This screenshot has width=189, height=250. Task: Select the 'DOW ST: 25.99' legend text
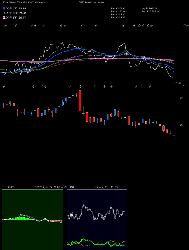coord(15,8)
